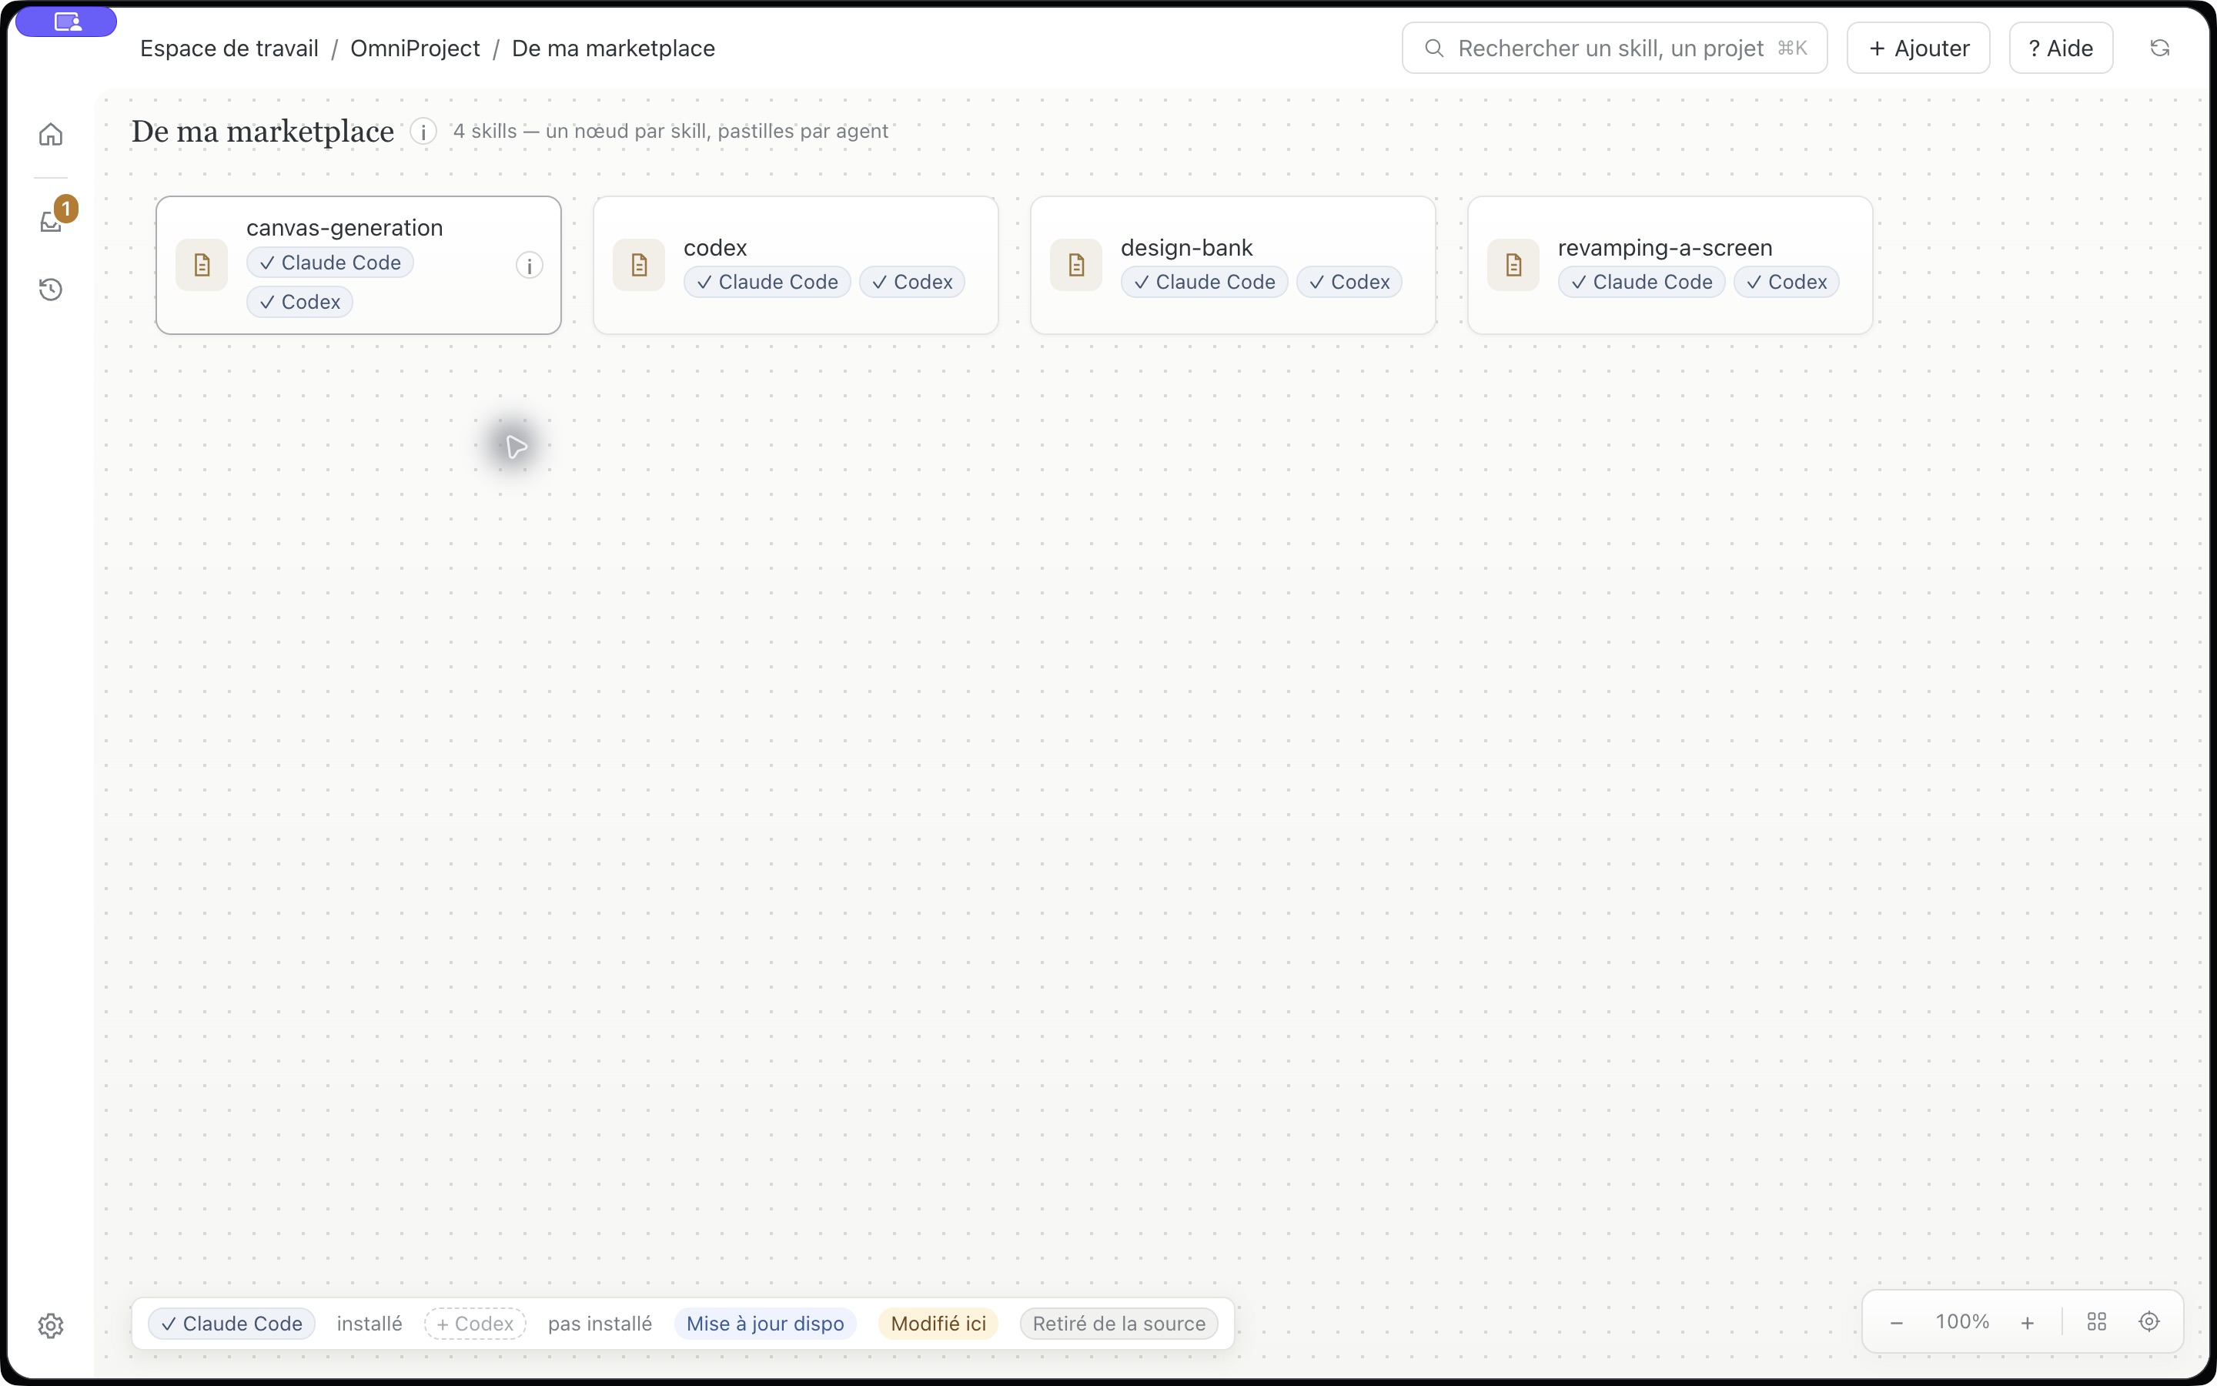Click the design-bank document icon
Screen dimensions: 2217x1386
coord(1075,266)
